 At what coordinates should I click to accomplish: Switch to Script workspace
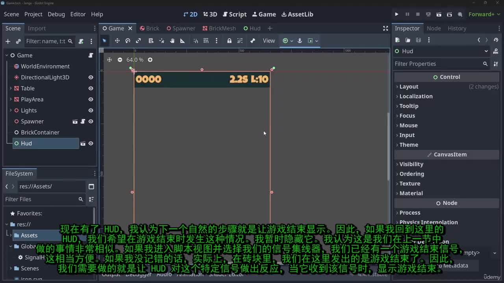pos(235,14)
